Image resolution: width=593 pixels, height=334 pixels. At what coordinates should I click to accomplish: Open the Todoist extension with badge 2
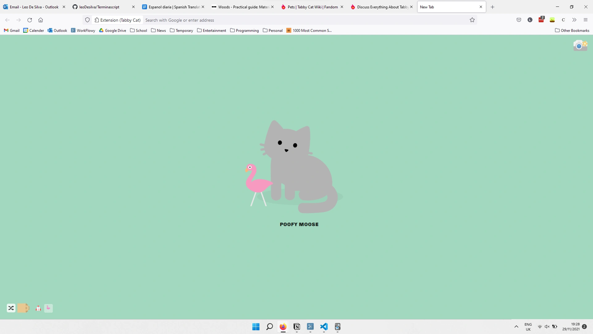[541, 20]
